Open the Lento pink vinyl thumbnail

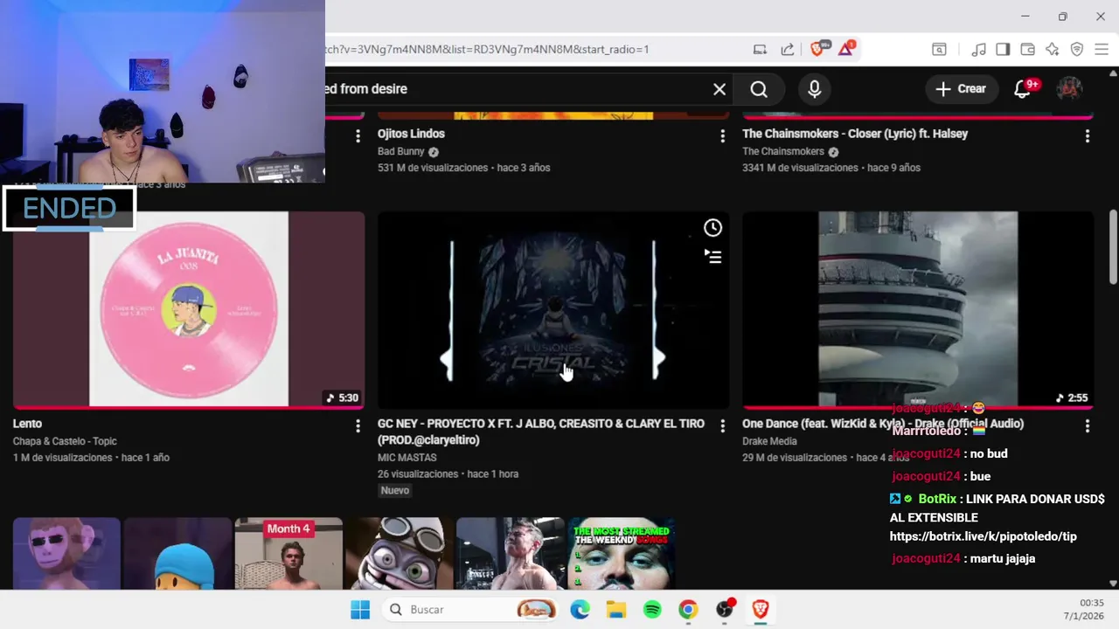click(x=189, y=309)
